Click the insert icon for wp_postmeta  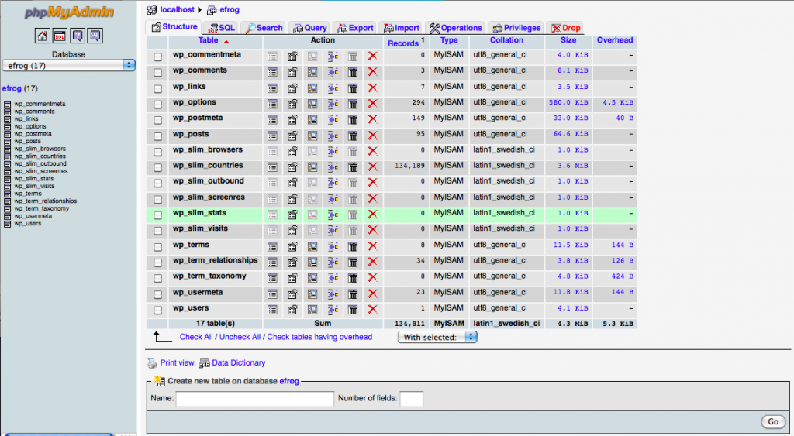pyautogui.click(x=333, y=119)
